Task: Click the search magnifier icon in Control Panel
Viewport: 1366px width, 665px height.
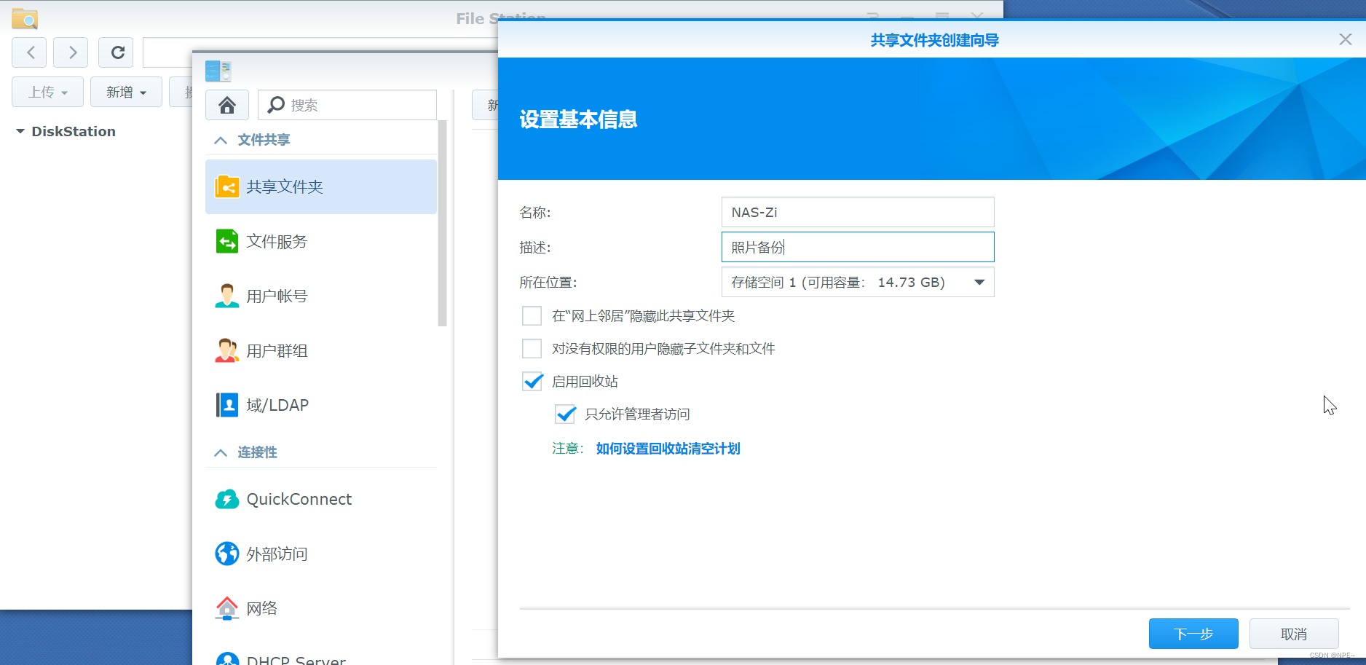Action: (276, 105)
